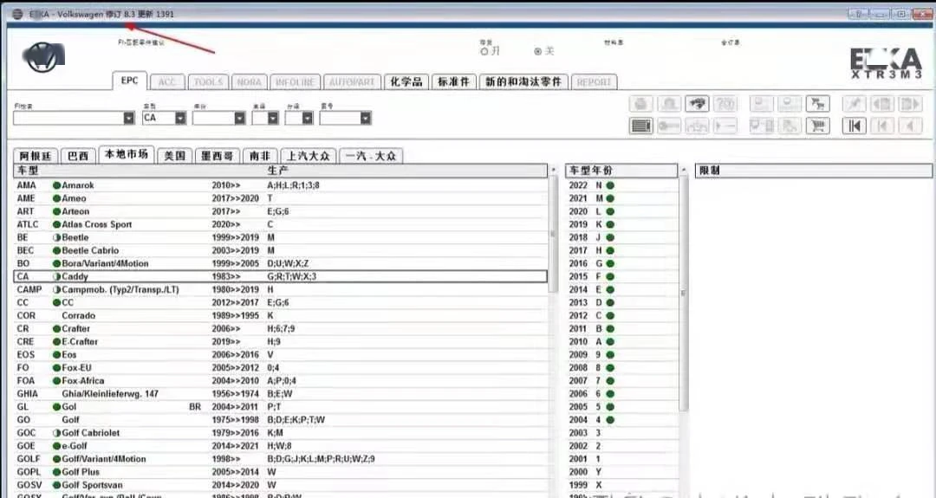Switch to the 巴西 market tab

78,156
